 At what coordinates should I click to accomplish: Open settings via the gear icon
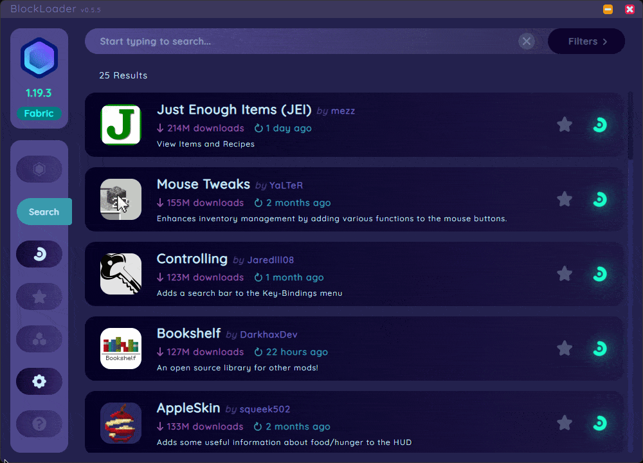pyautogui.click(x=39, y=381)
